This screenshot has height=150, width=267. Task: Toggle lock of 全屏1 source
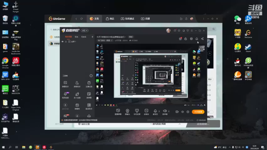tap(66, 41)
